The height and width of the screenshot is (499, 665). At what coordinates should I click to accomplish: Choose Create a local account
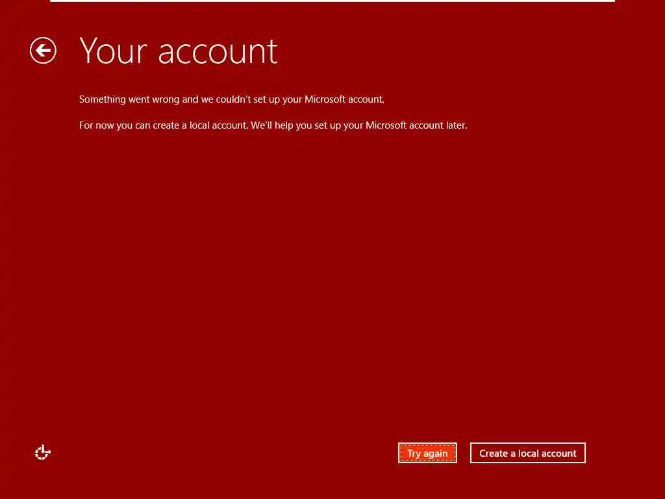click(527, 453)
